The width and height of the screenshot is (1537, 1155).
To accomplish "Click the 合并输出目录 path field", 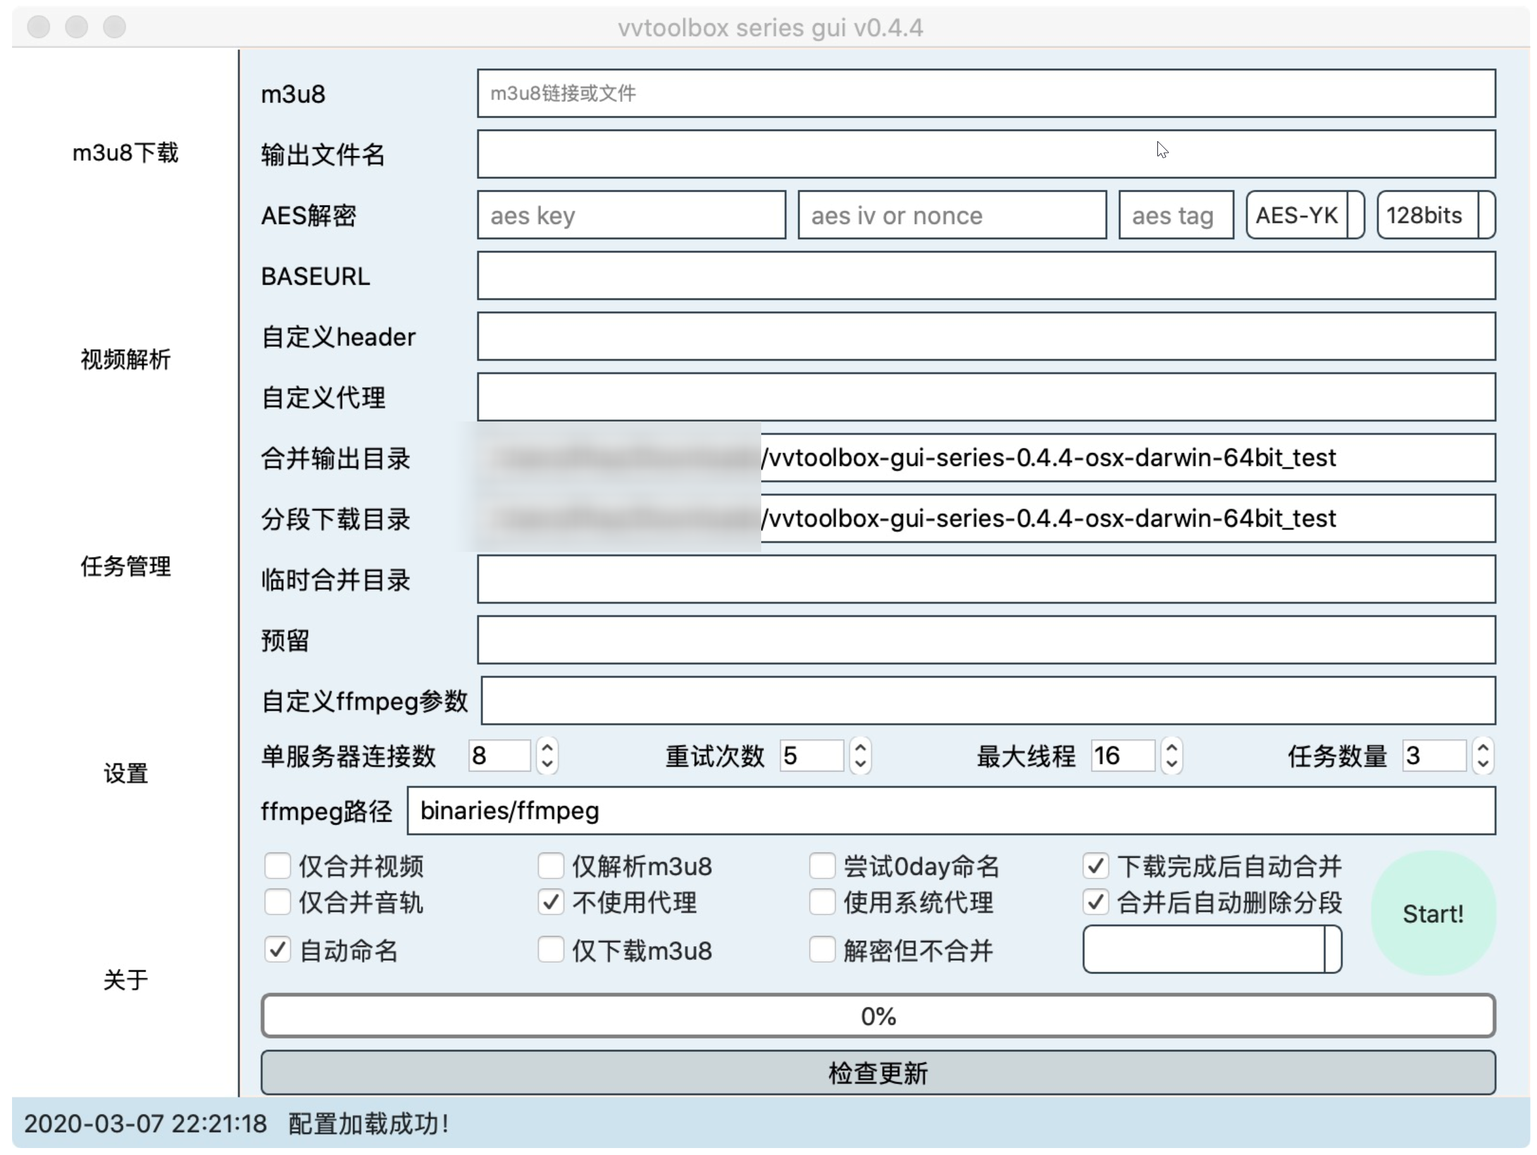I will [986, 458].
